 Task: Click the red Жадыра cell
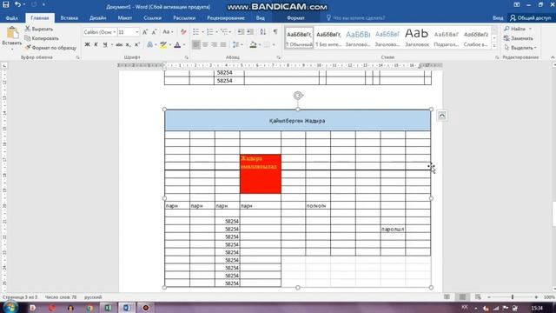point(261,174)
